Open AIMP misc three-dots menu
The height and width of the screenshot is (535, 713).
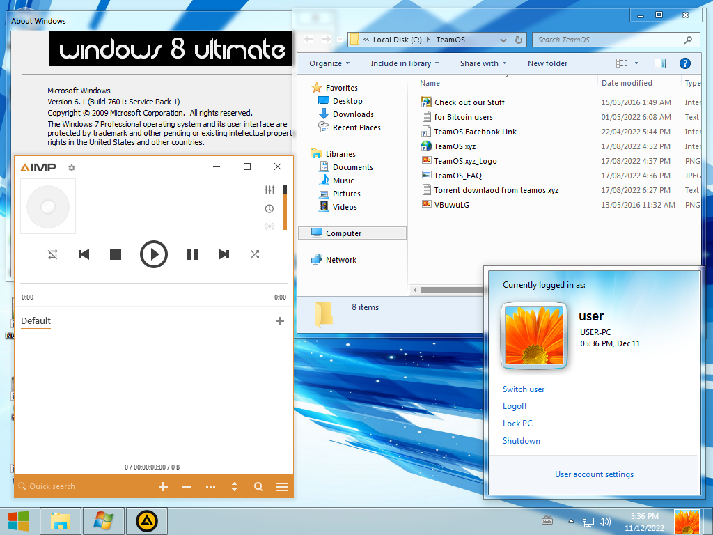(210, 487)
